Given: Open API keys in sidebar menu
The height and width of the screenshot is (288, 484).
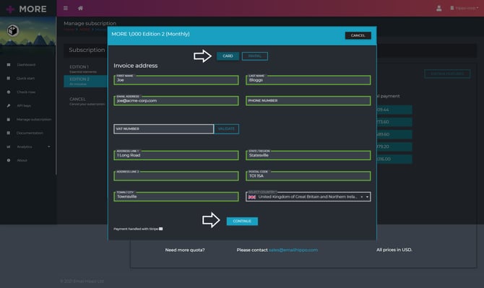Looking at the screenshot, I should 24,106.
